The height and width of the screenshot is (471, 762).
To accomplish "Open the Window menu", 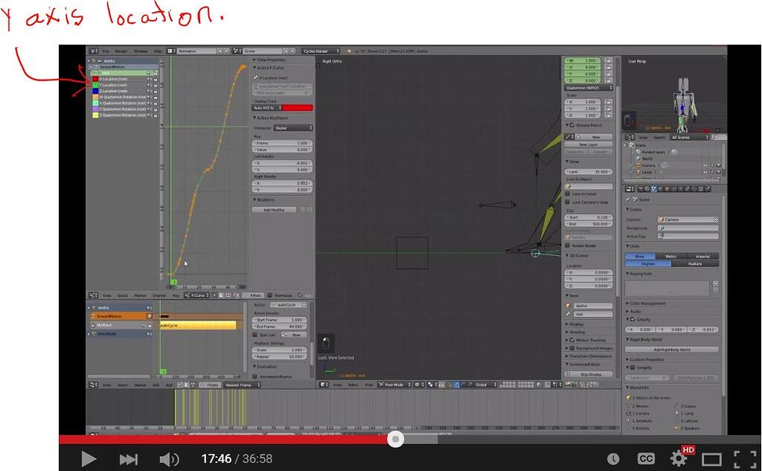I will pos(141,51).
